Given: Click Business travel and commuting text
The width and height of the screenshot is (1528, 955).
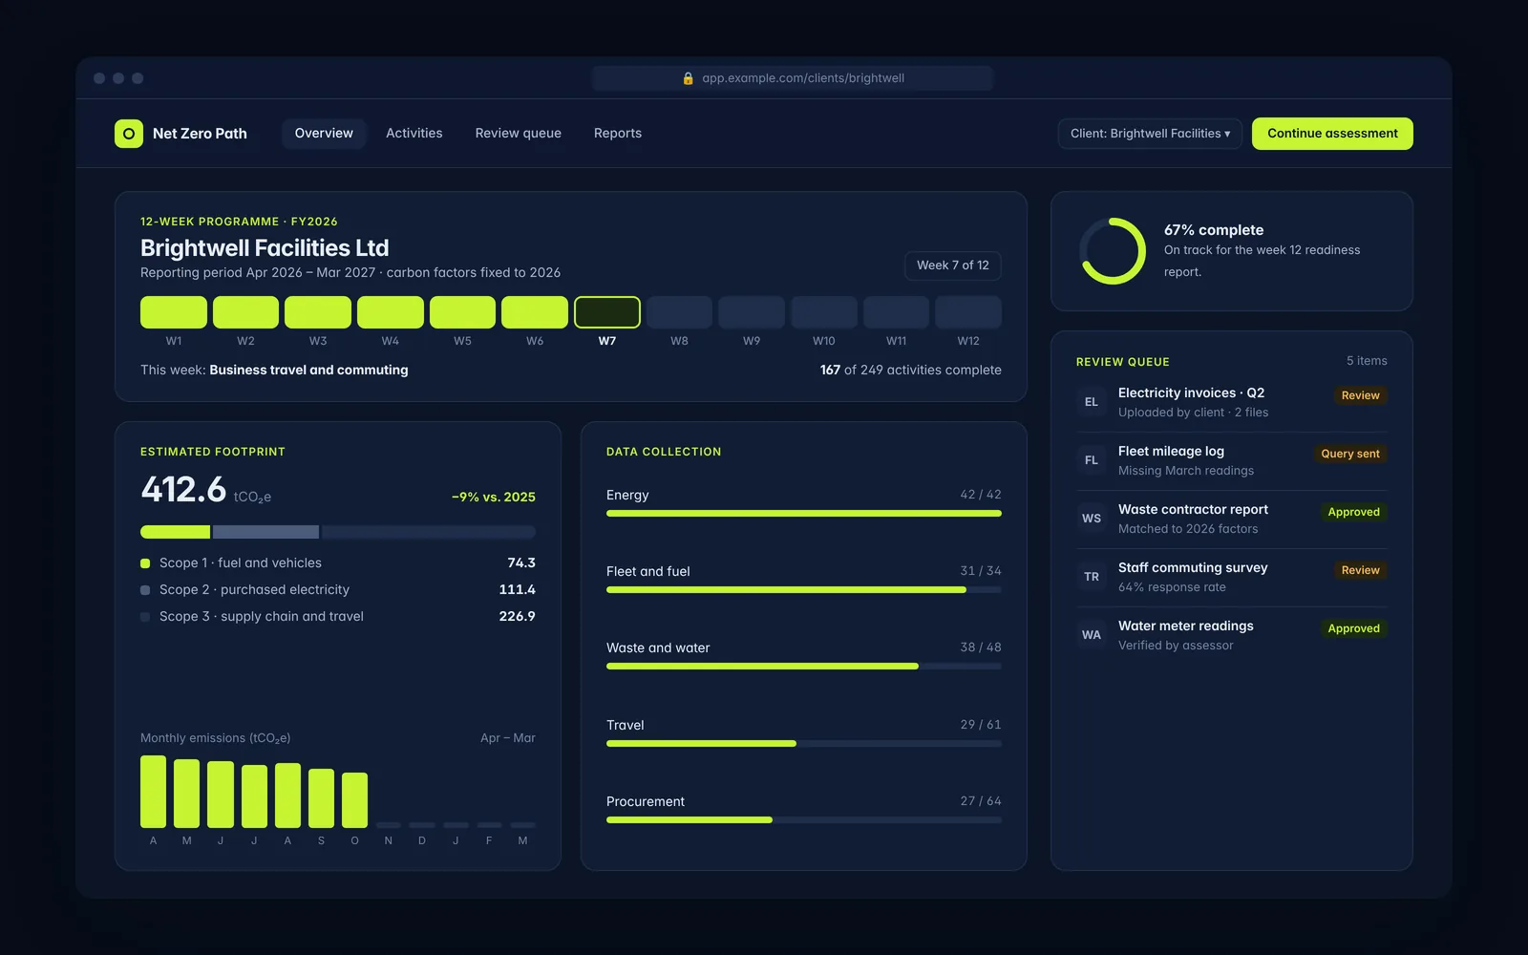Looking at the screenshot, I should tap(308, 371).
